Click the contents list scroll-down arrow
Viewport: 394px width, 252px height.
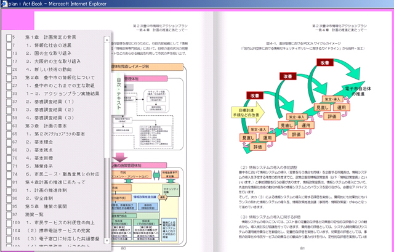107,240
